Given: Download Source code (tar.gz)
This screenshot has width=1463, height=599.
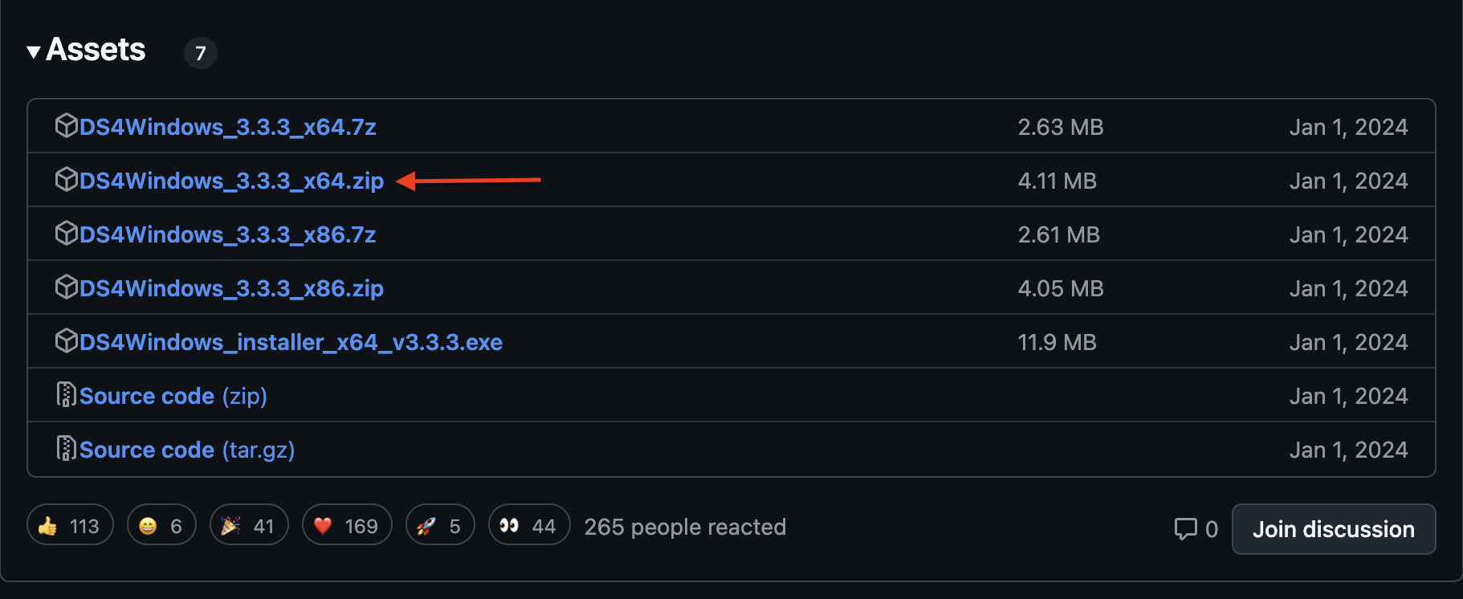Looking at the screenshot, I should (x=186, y=450).
